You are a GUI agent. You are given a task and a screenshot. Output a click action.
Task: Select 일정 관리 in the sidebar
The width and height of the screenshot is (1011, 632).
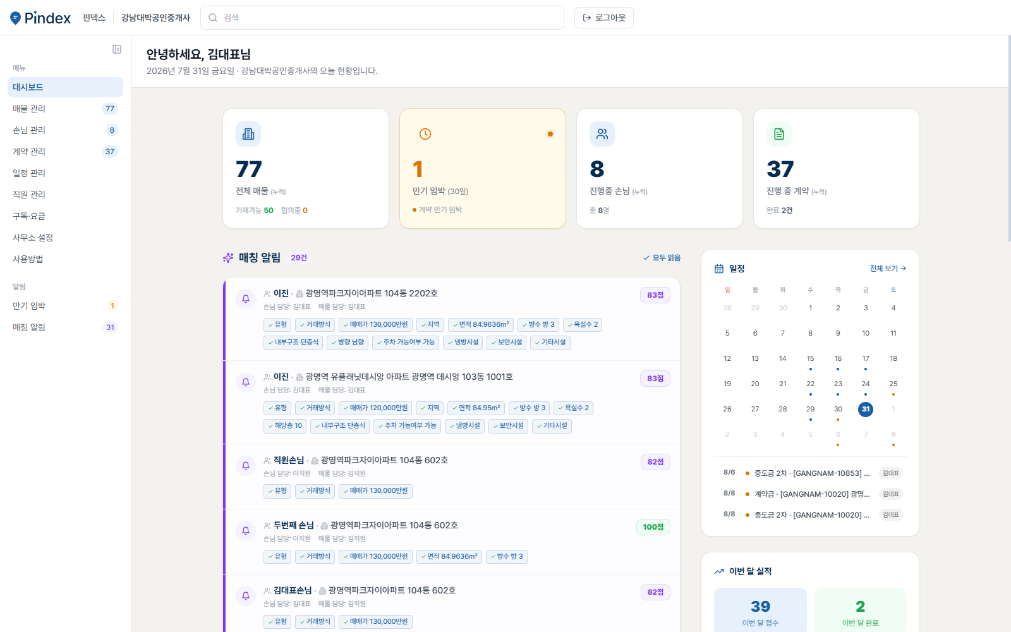(x=65, y=173)
